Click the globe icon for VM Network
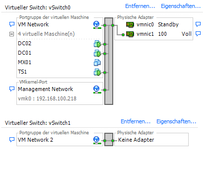Screen dimensions: 218x181 coord(97,25)
